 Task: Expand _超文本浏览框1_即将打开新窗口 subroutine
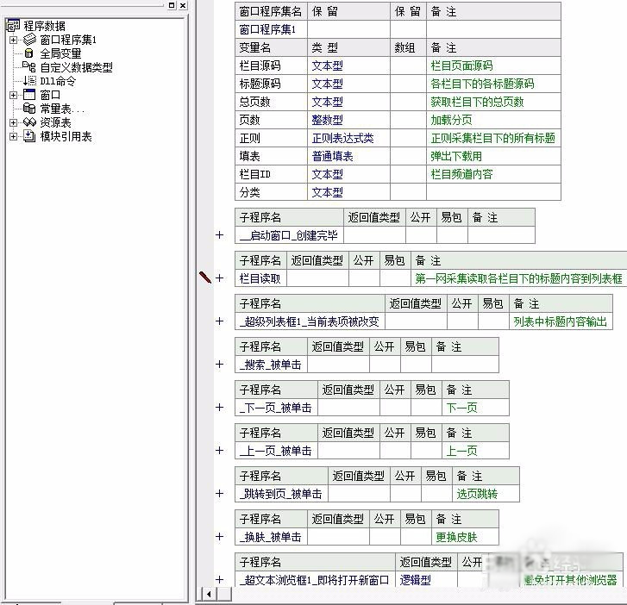(219, 580)
